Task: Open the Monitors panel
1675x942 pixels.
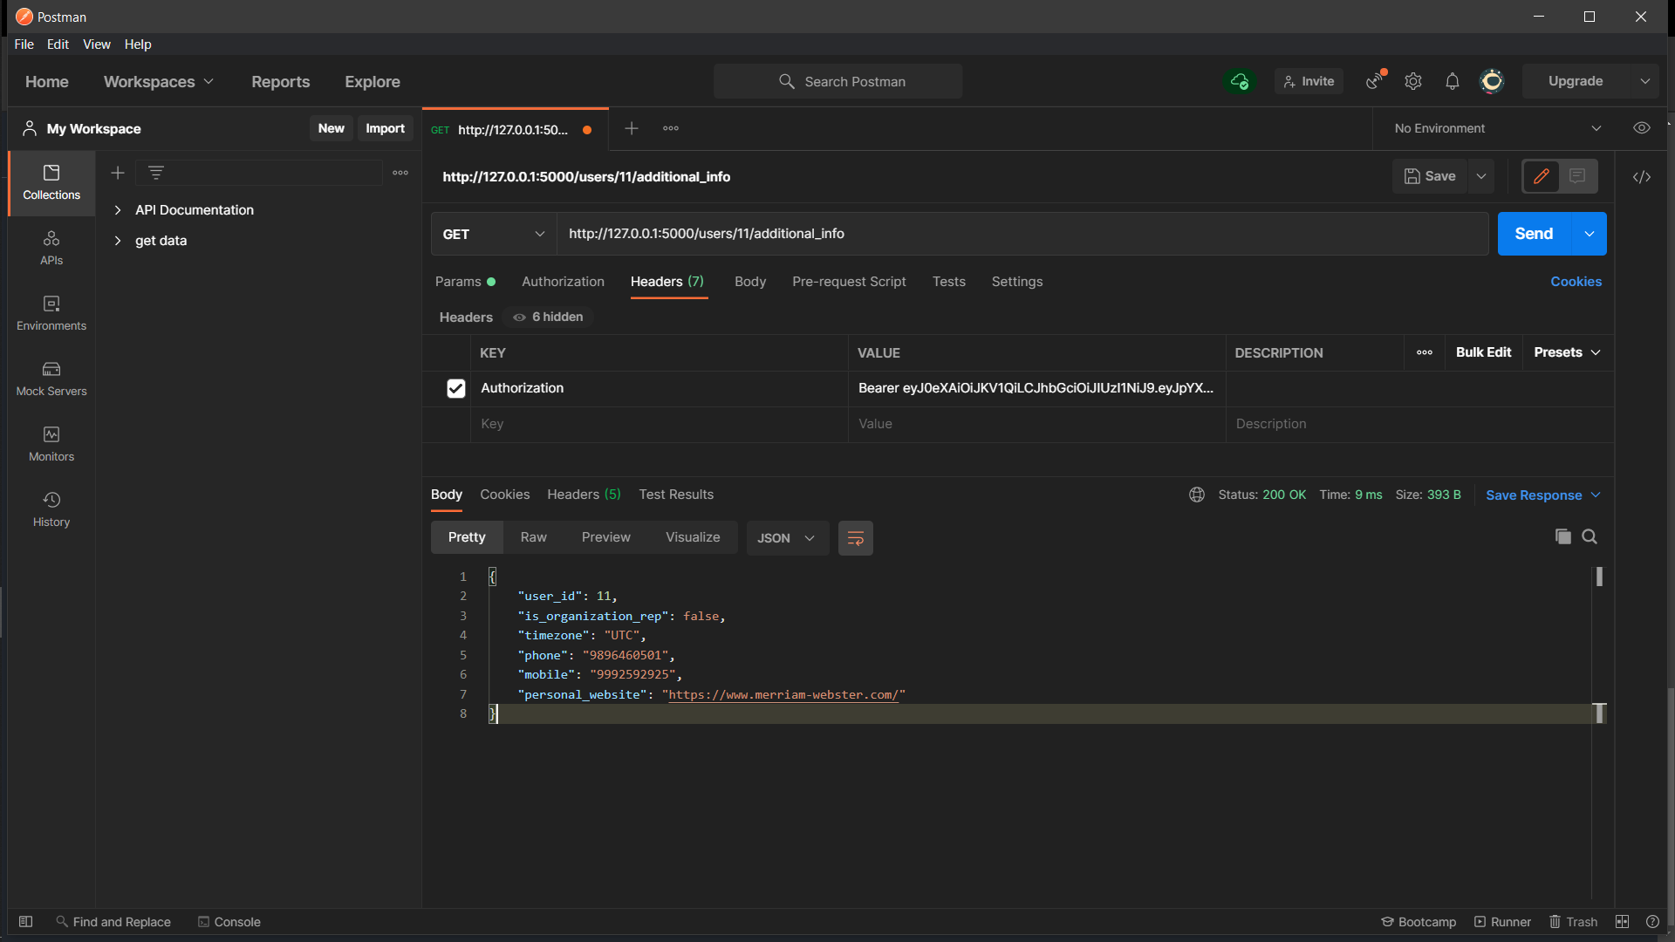Action: (50, 443)
